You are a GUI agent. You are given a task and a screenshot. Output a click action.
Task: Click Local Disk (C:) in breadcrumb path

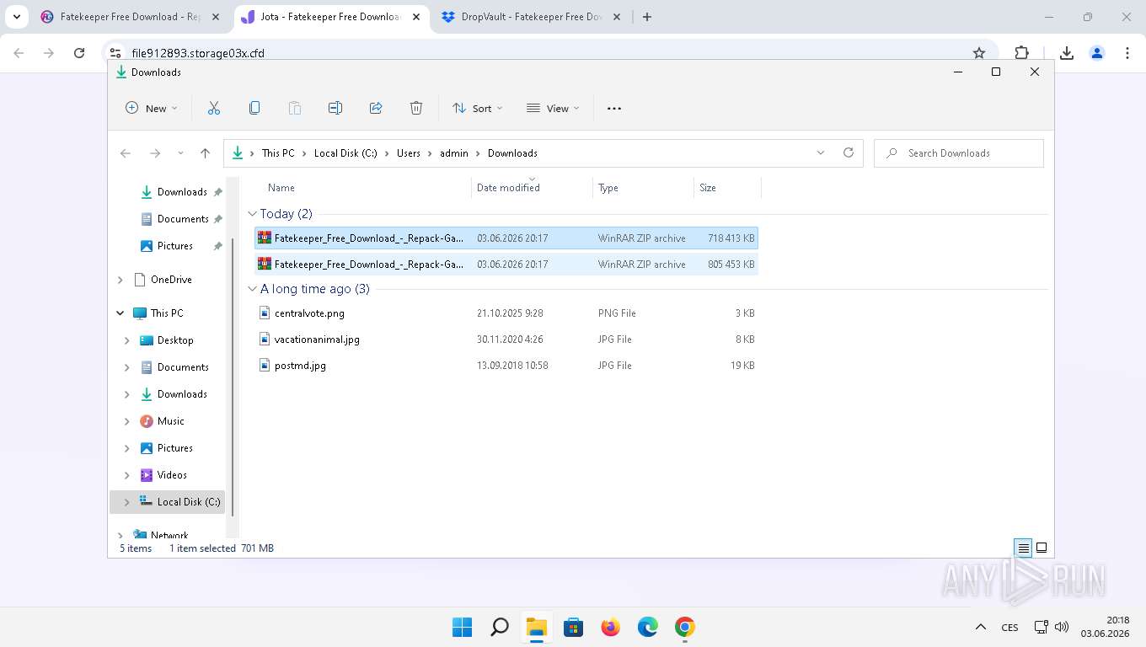click(345, 153)
